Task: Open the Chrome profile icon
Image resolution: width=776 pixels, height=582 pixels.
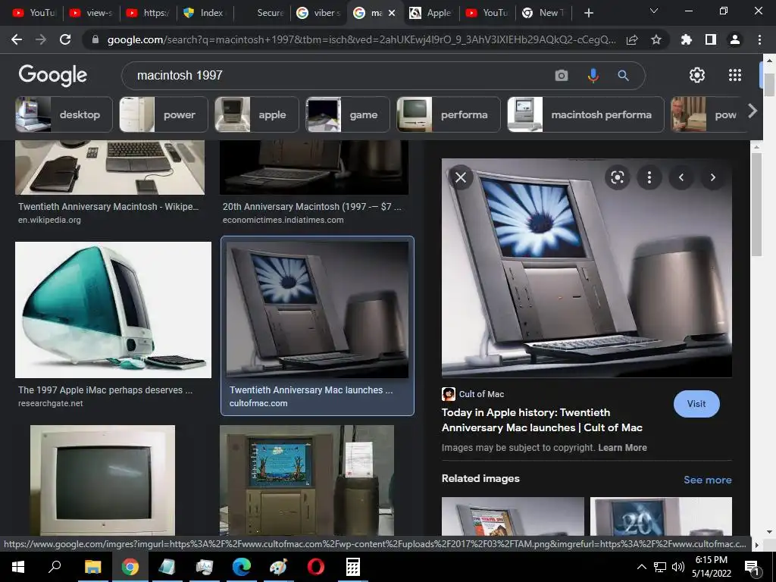Action: pyautogui.click(x=735, y=39)
